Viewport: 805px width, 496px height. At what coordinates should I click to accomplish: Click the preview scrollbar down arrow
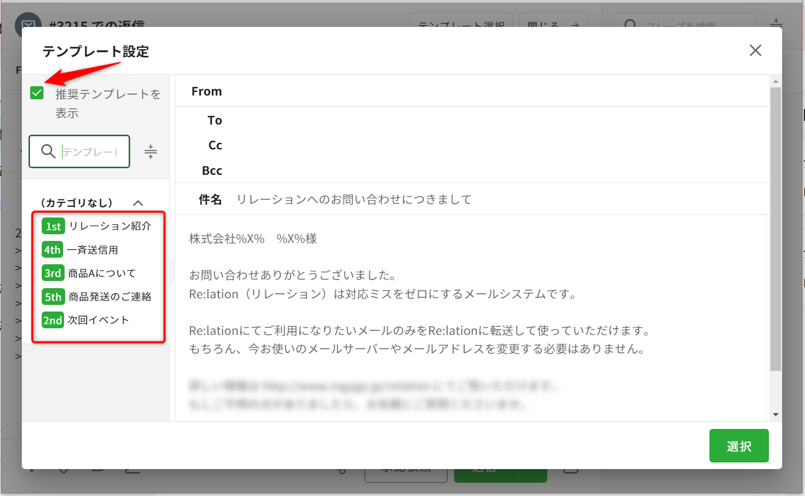(776, 415)
